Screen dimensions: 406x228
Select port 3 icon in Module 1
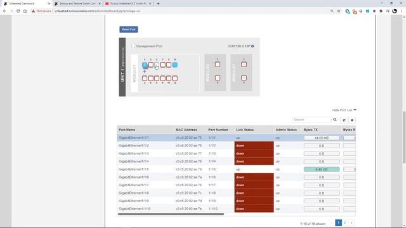click(x=151, y=65)
